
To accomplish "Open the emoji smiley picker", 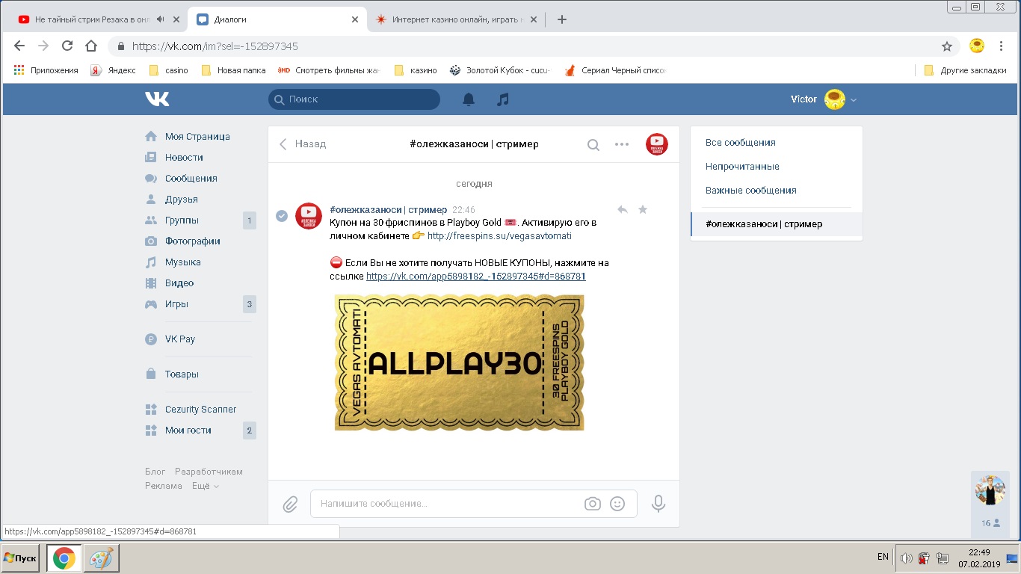I will tap(617, 504).
